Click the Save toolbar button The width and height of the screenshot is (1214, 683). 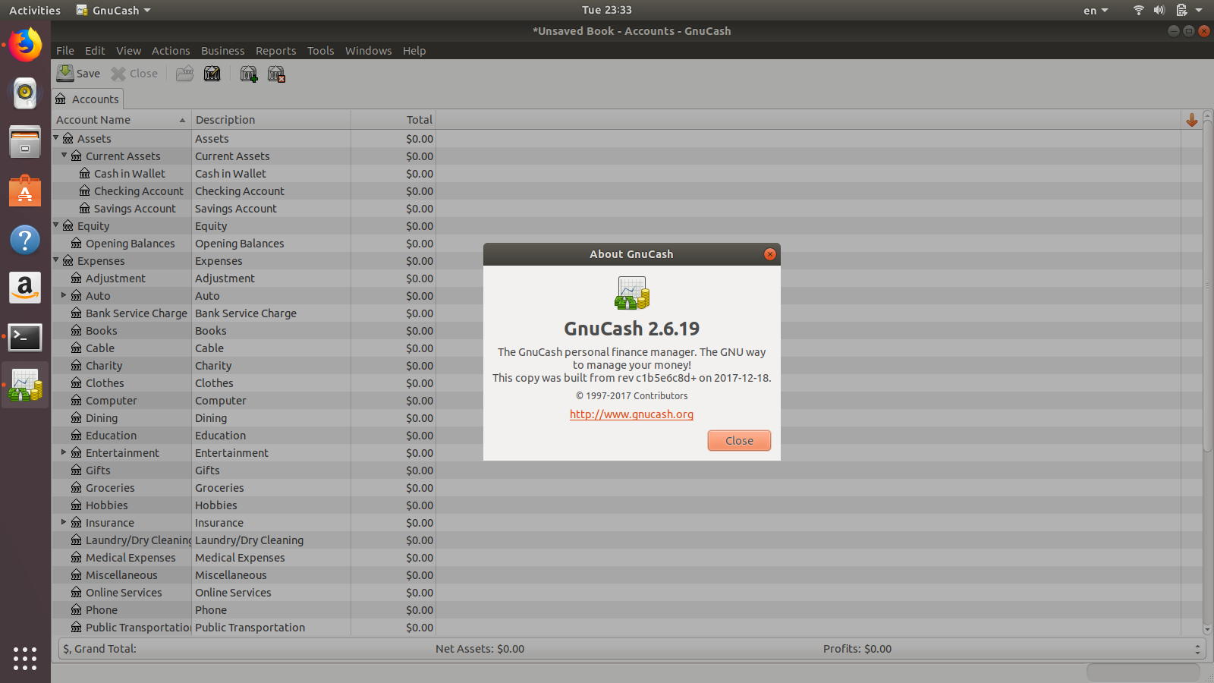(x=78, y=74)
